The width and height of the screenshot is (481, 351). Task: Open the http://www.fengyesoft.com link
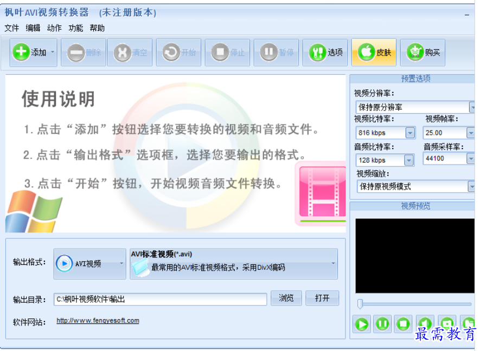click(x=98, y=321)
